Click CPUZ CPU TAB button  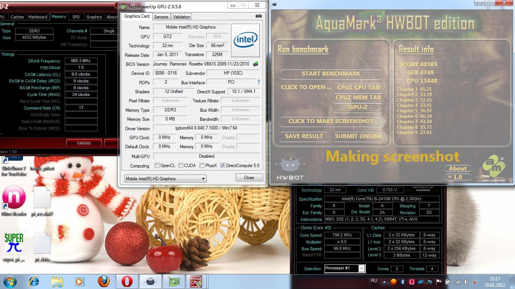(x=358, y=87)
